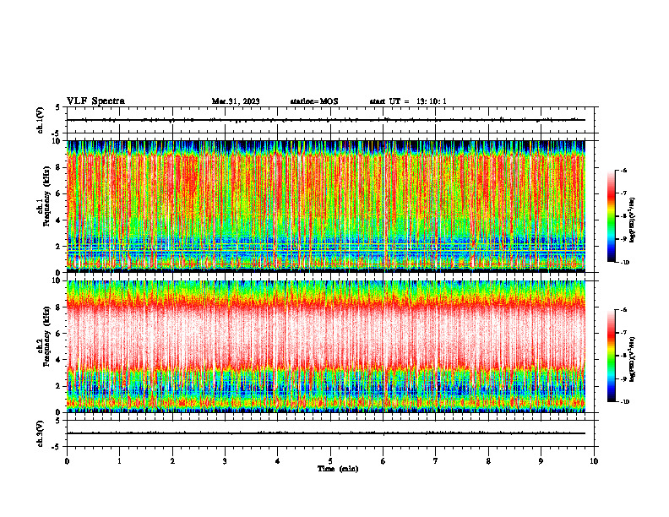The height and width of the screenshot is (517, 669).
Task: Click the ch.1 voltage waveform trace
Action: point(326,120)
